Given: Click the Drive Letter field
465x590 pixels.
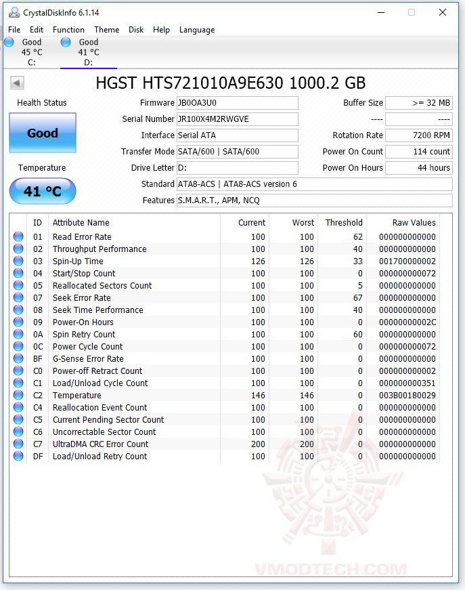Looking at the screenshot, I should click(238, 167).
